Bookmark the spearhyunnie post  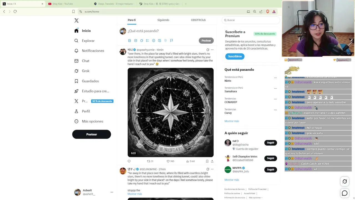pyautogui.click(x=207, y=161)
